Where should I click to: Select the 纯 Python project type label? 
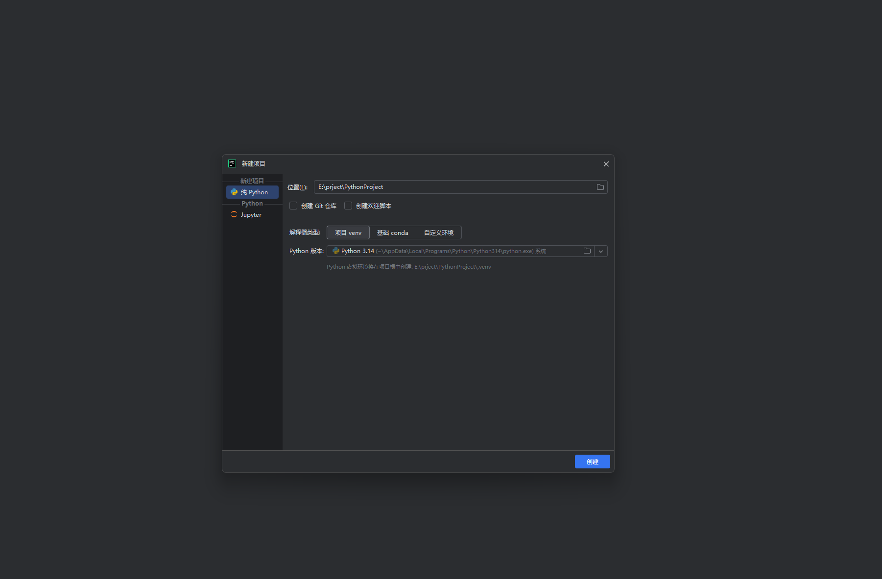pyautogui.click(x=255, y=192)
